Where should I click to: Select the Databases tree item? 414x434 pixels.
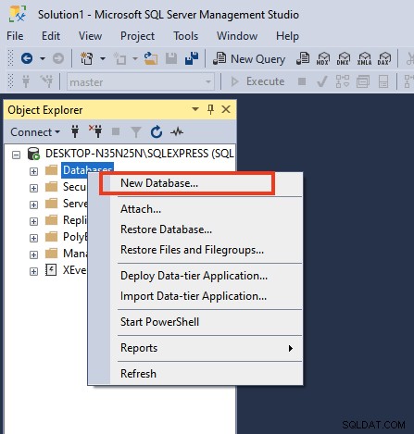pos(87,170)
